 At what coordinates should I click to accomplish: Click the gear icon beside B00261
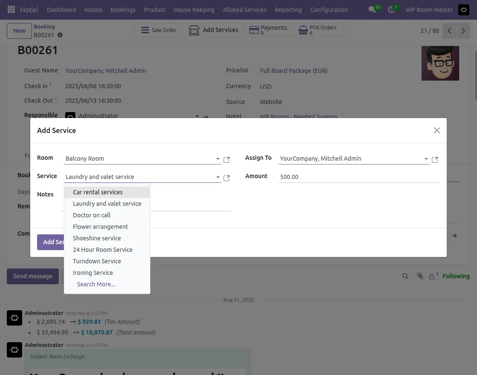coord(60,36)
